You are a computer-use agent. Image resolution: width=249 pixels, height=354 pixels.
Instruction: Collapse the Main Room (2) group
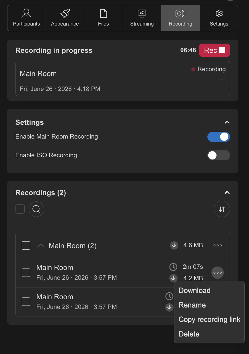tap(41, 246)
